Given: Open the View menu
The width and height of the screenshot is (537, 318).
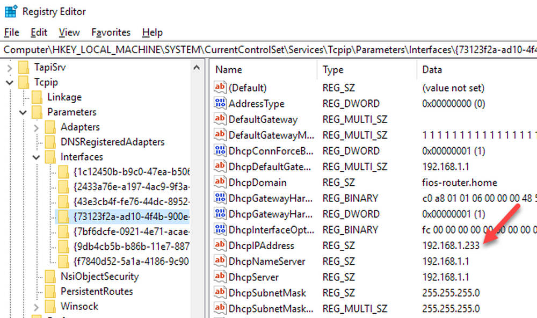Looking at the screenshot, I should point(69,32).
